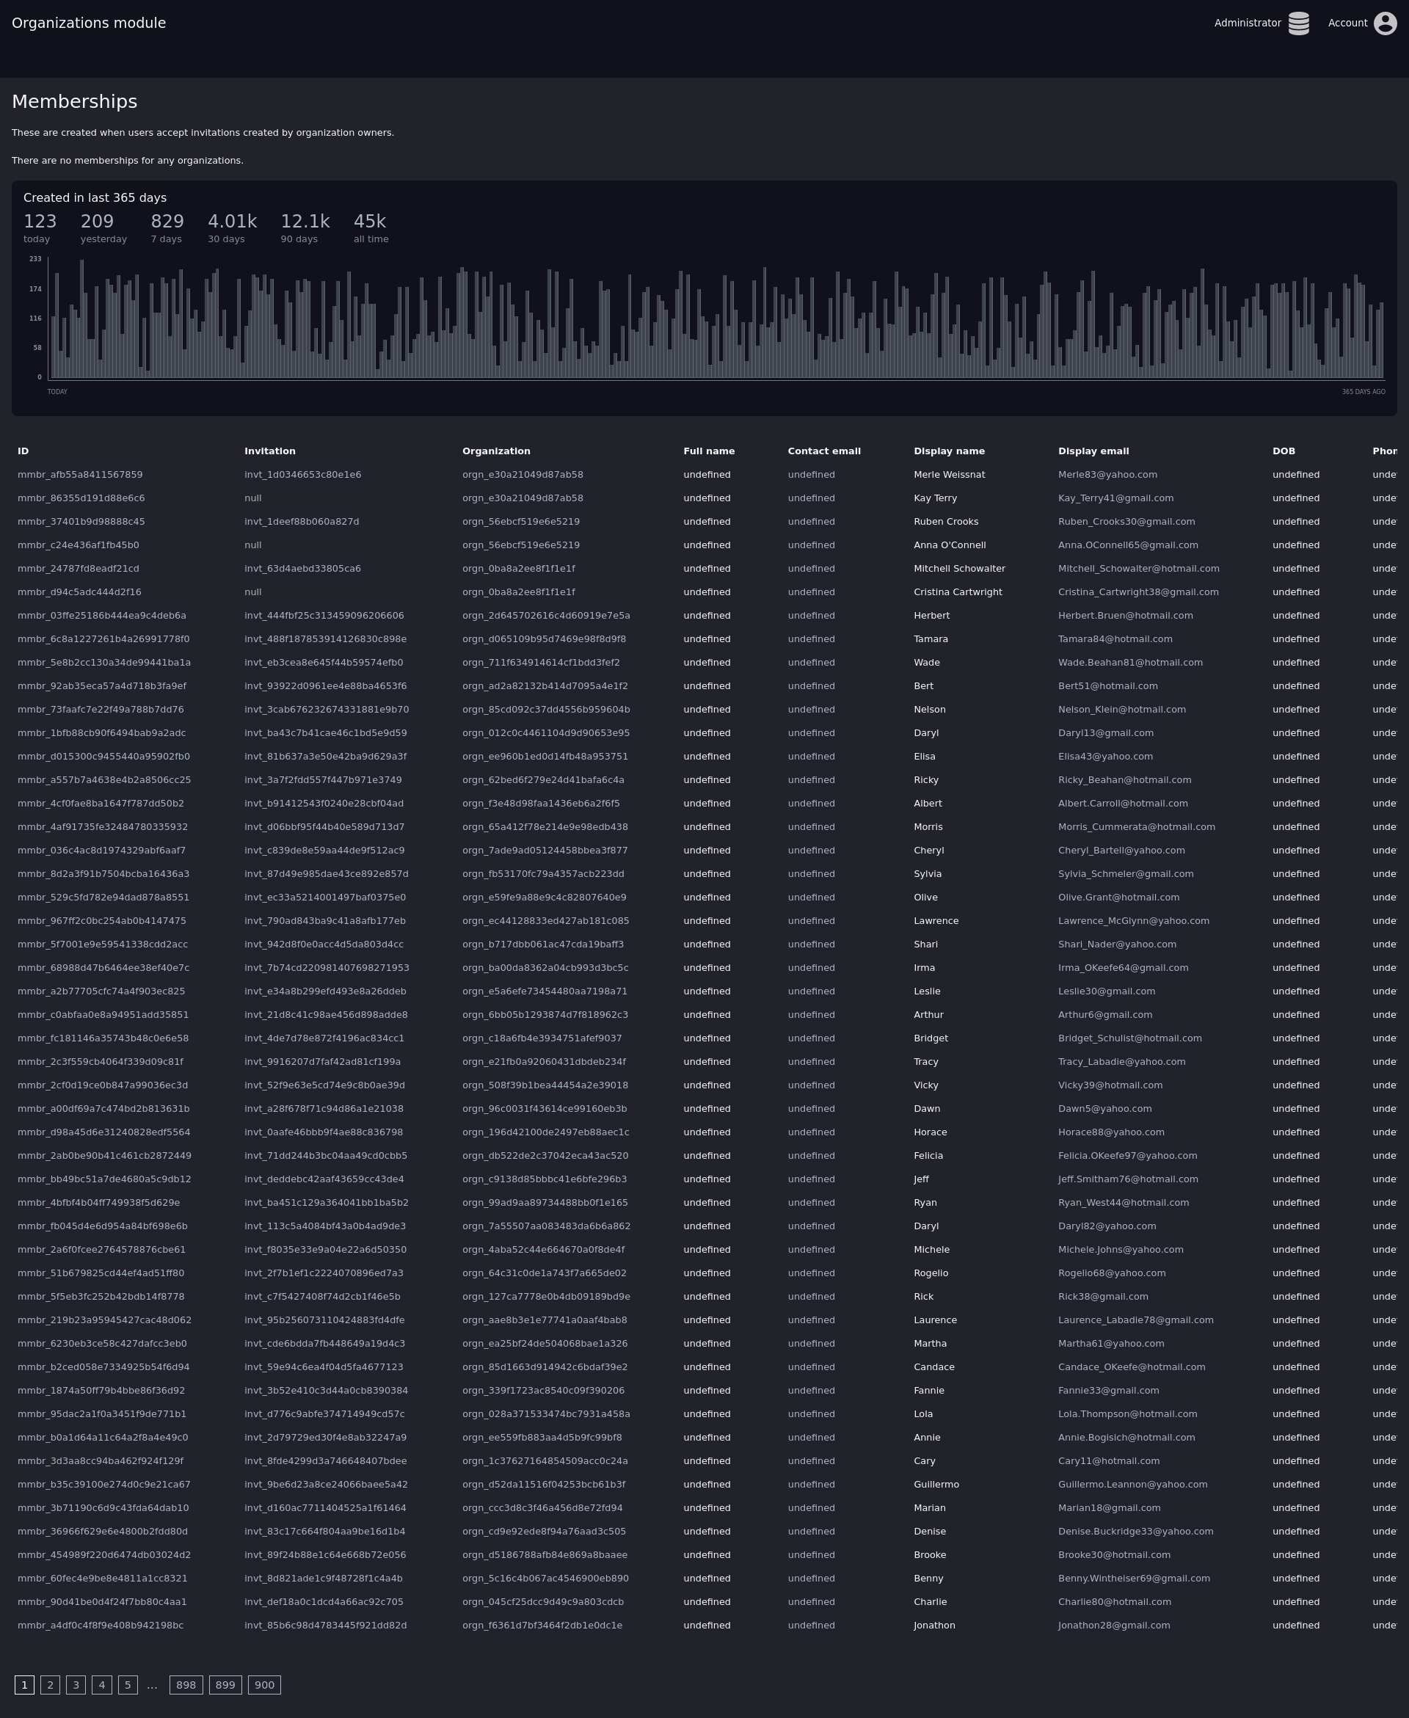Click the Administrator database icon

tap(1299, 23)
